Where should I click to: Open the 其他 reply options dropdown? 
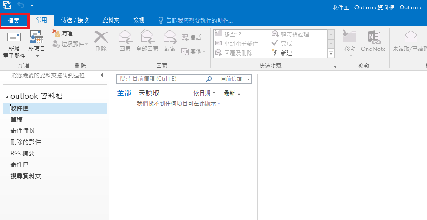[x=193, y=51]
